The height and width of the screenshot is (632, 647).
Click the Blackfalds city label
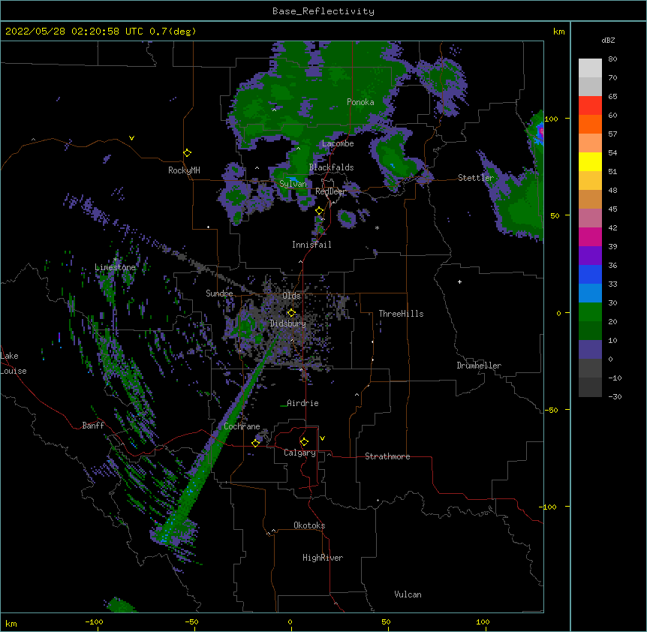[331, 167]
